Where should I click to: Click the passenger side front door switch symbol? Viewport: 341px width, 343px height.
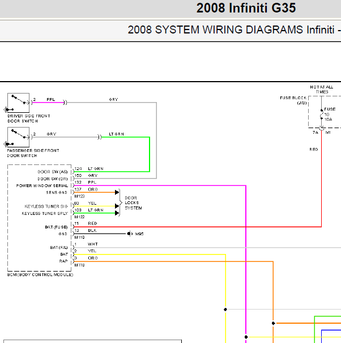pos(18,137)
